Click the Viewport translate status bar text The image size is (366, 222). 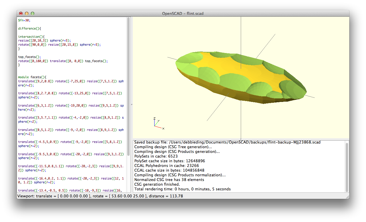(x=100, y=196)
